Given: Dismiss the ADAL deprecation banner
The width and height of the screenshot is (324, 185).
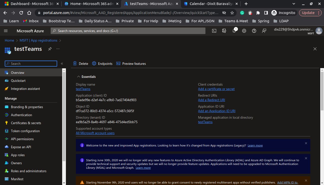Looking at the screenshot, I should pyautogui.click(x=306, y=158).
